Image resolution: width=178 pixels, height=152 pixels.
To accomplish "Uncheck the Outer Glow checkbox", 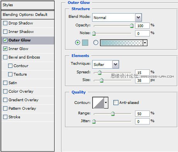I will [x=5, y=40].
